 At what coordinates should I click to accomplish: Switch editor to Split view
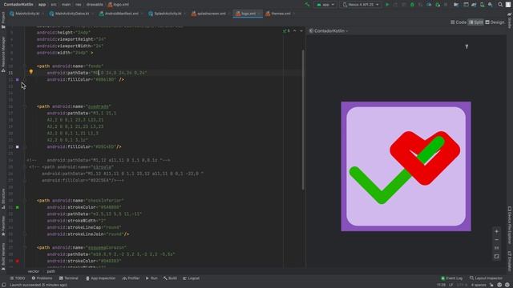[475, 22]
